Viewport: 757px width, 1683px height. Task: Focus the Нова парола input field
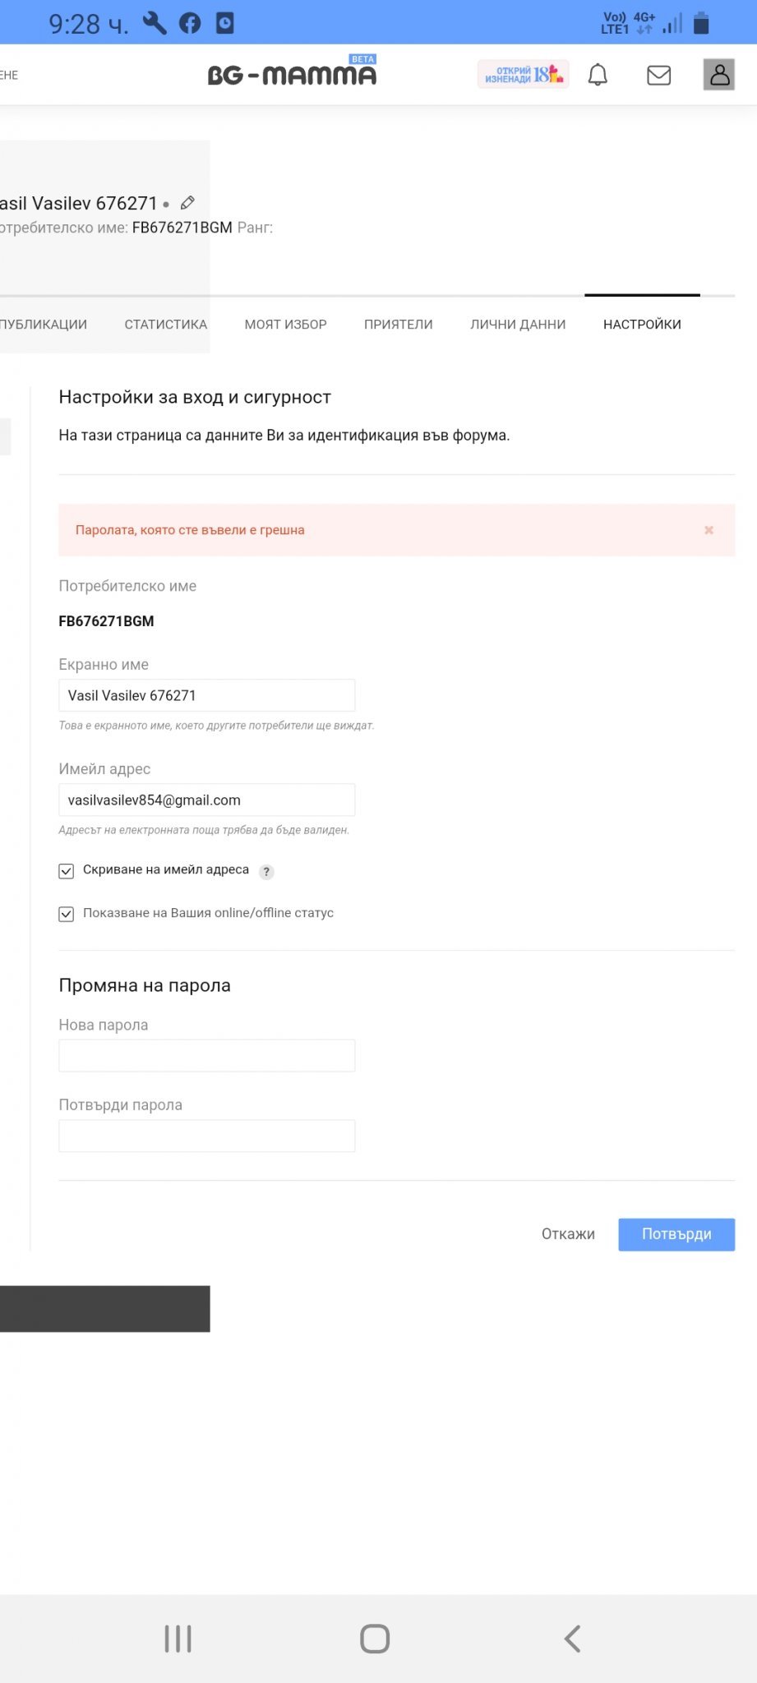(206, 1056)
